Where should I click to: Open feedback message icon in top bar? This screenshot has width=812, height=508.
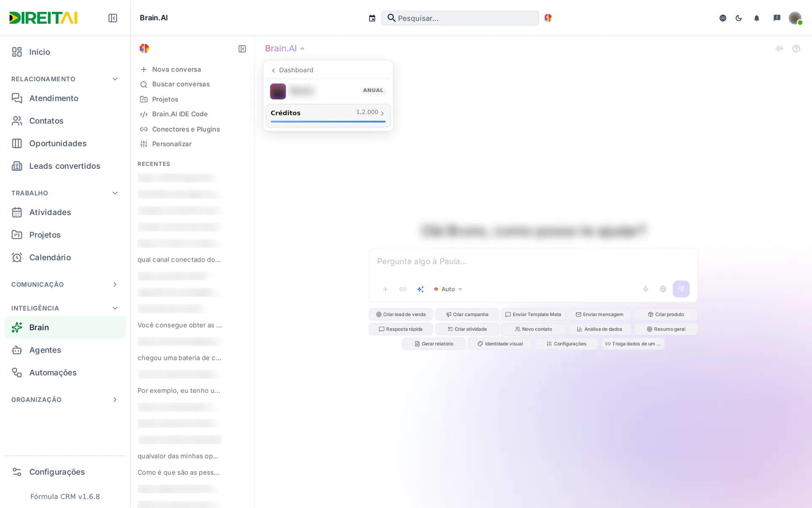777,18
